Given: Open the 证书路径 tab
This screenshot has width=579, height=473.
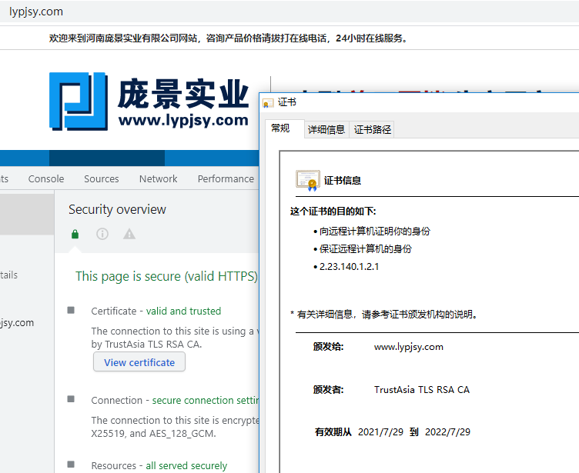Looking at the screenshot, I should [x=373, y=129].
